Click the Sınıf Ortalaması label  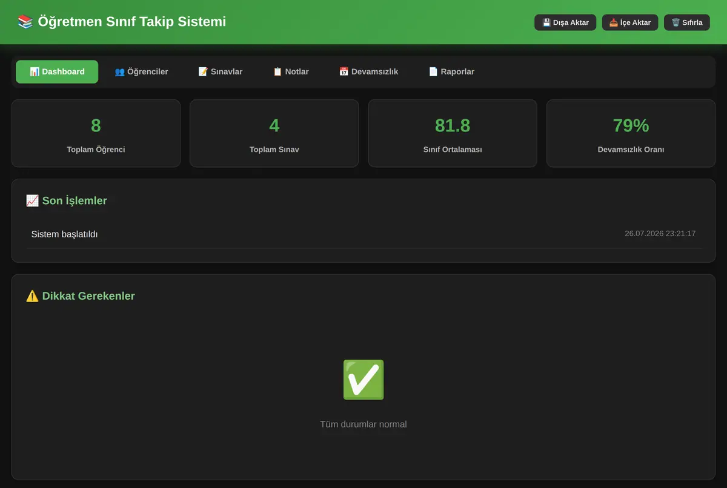(453, 150)
